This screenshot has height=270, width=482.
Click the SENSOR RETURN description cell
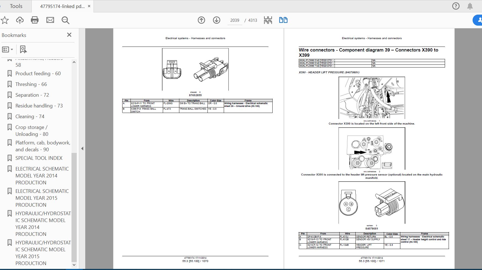(x=369, y=237)
